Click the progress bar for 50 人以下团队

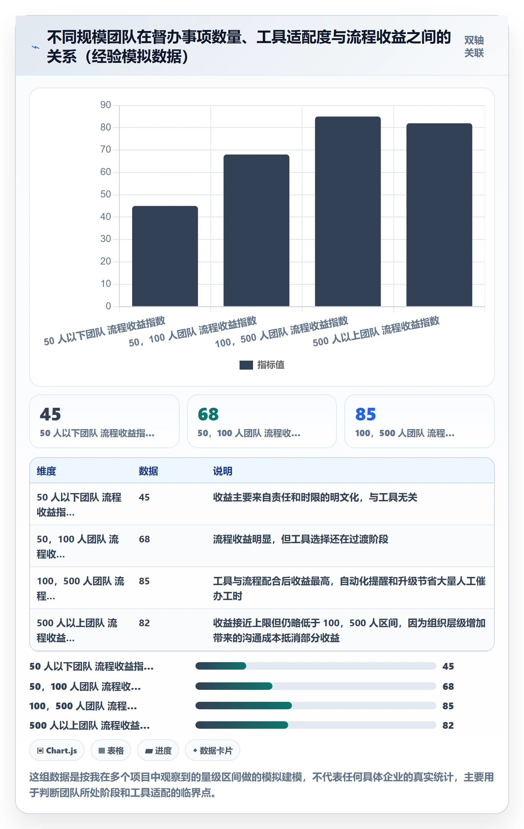coord(316,666)
